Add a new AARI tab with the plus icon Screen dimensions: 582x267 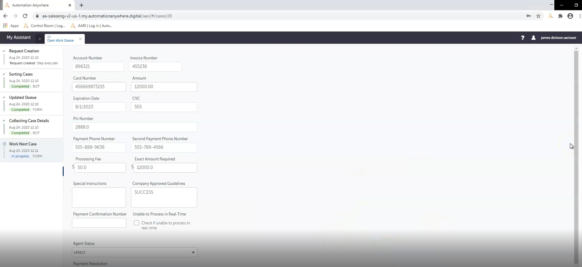[40, 39]
